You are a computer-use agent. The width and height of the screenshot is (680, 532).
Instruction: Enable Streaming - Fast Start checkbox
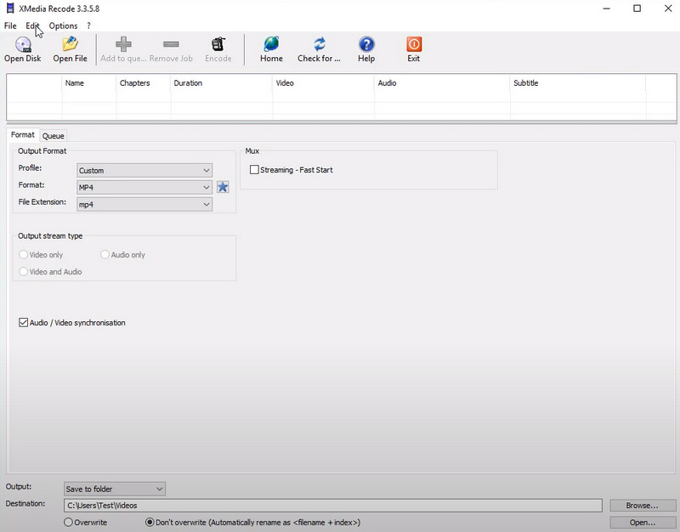point(254,169)
